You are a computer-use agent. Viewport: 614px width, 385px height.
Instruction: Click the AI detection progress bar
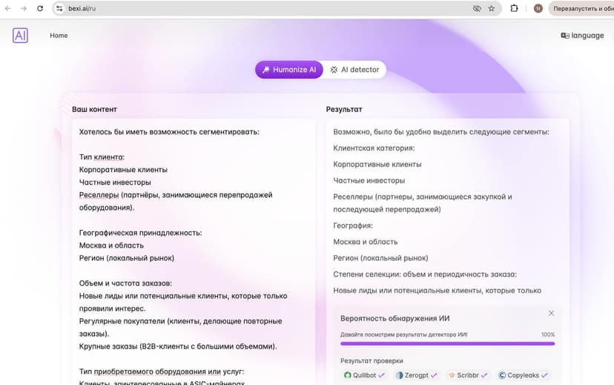[448, 343]
